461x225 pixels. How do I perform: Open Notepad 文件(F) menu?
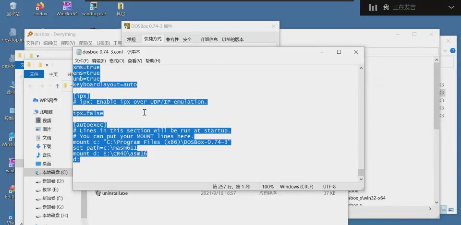click(82, 61)
